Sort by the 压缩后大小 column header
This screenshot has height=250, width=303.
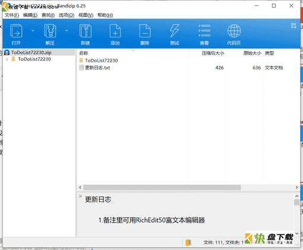coord(213,53)
